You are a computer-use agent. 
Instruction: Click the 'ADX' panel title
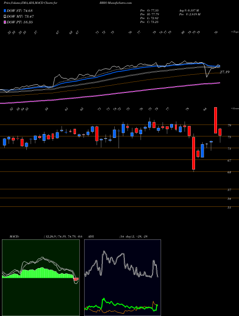tap(91, 237)
